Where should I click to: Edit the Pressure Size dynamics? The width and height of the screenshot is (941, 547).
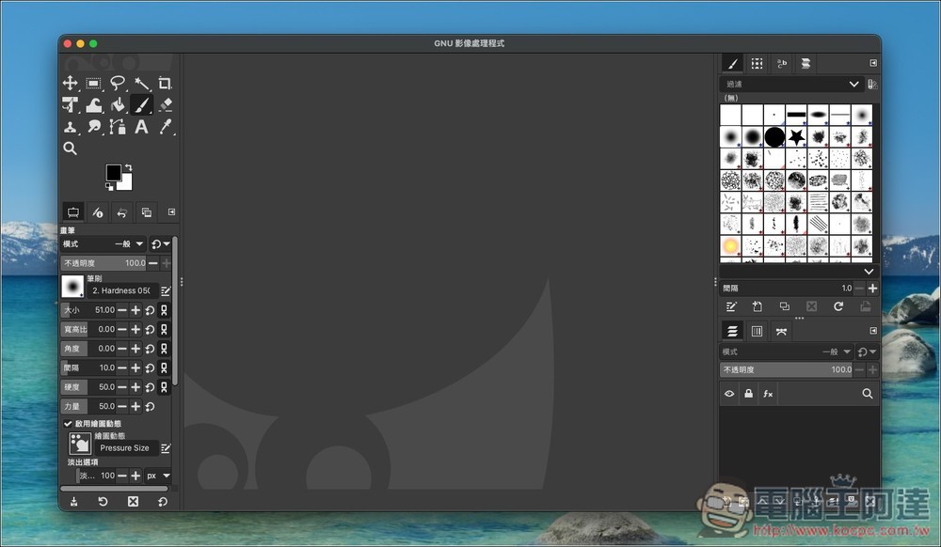tap(166, 448)
